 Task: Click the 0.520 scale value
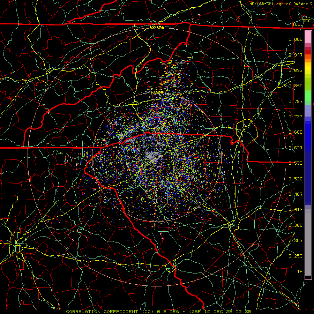296,179
